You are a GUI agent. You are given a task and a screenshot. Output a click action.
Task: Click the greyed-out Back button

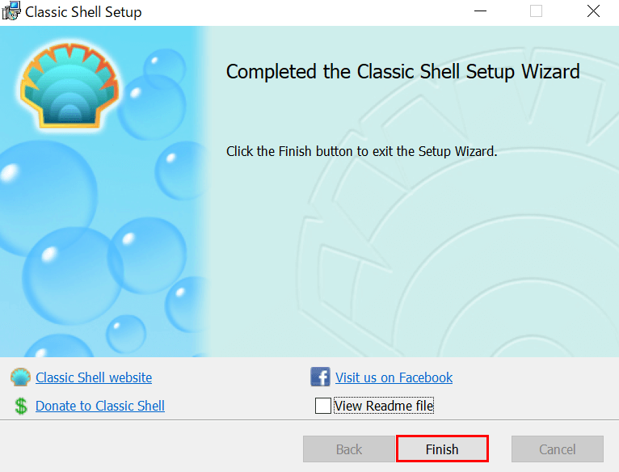[x=349, y=449]
